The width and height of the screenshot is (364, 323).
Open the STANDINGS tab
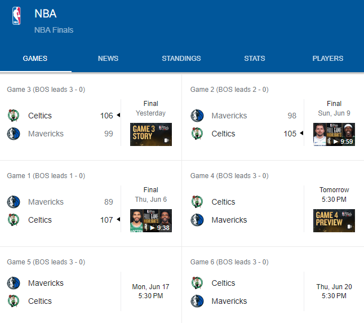pyautogui.click(x=181, y=59)
